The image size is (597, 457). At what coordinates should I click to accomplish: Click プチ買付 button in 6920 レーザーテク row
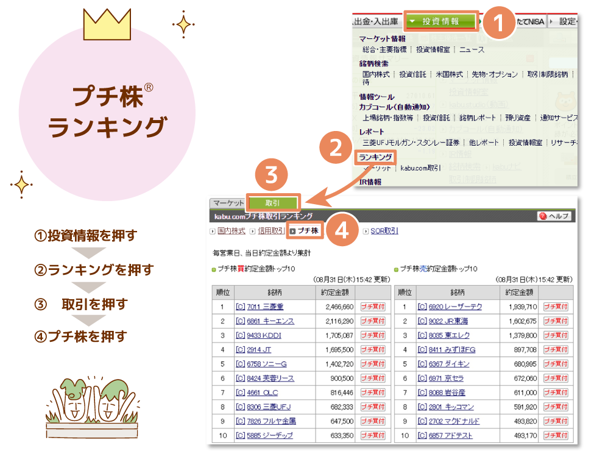(x=556, y=306)
